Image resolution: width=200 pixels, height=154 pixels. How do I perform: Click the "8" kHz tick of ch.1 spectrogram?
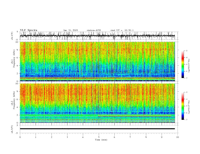pos(18,50)
